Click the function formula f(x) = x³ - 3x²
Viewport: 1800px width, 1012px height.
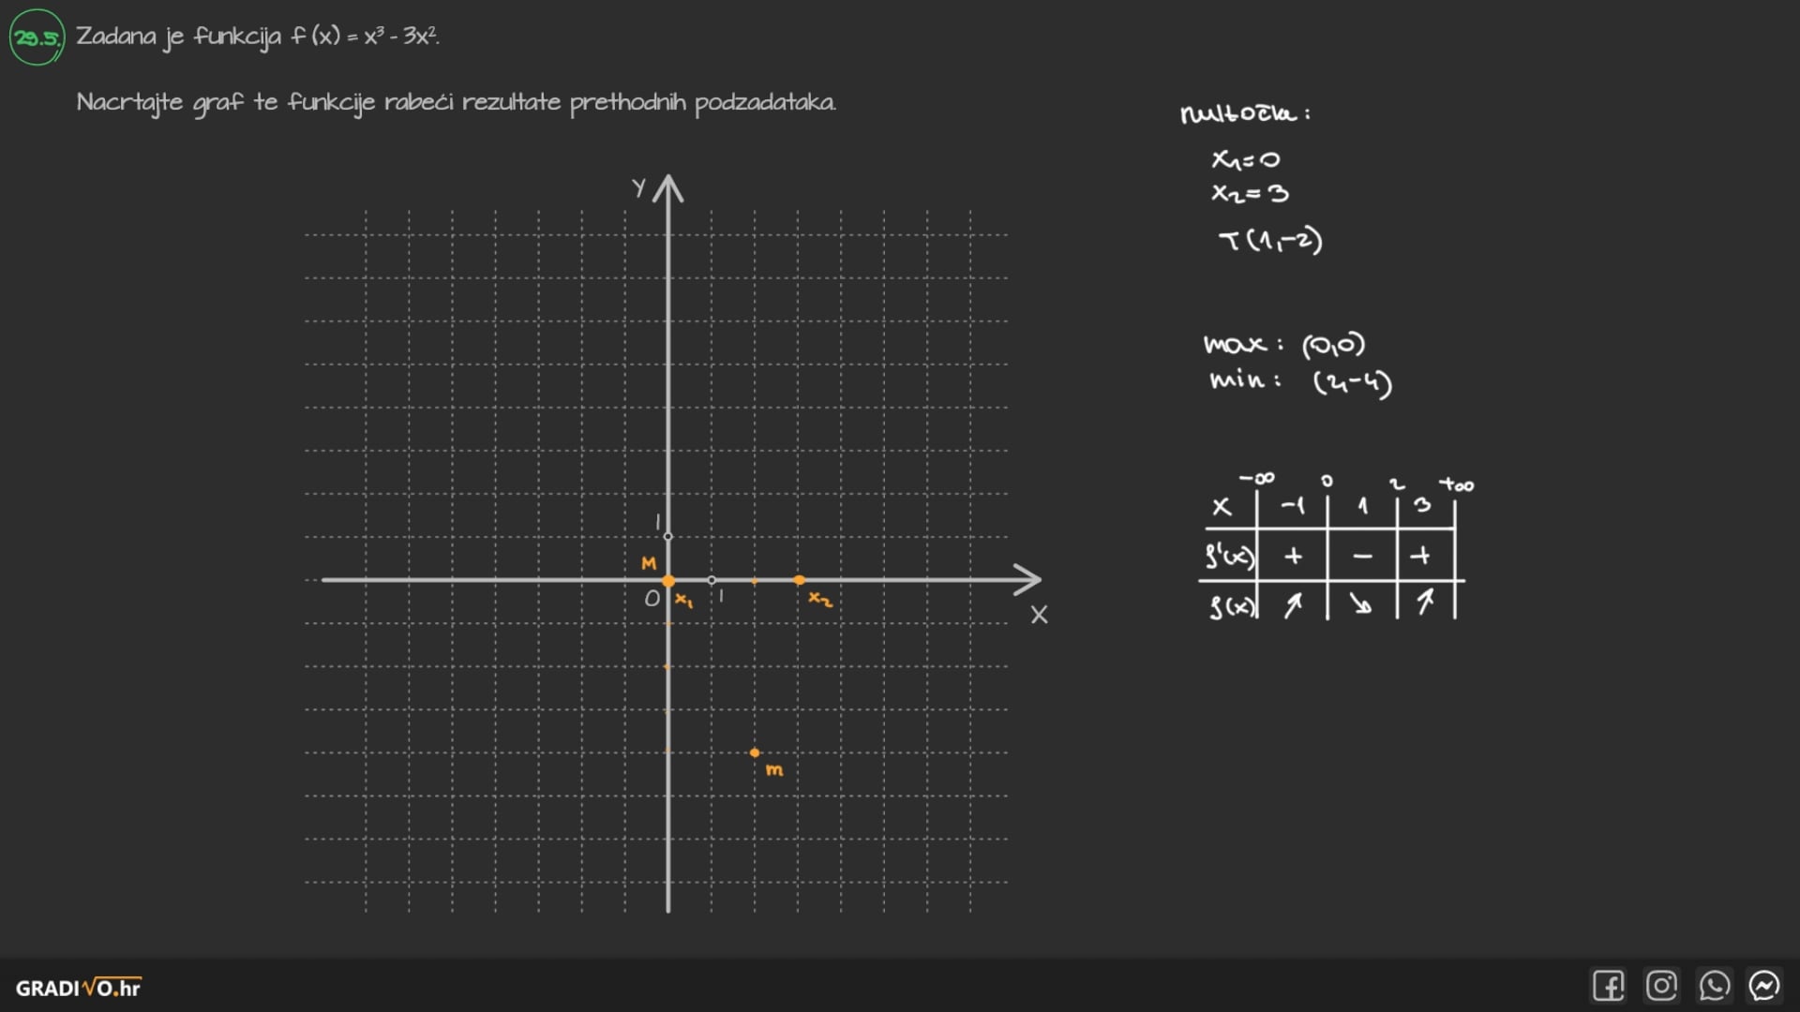click(364, 37)
